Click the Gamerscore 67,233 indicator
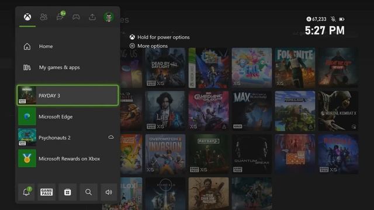The image size is (374, 210). tap(316, 19)
